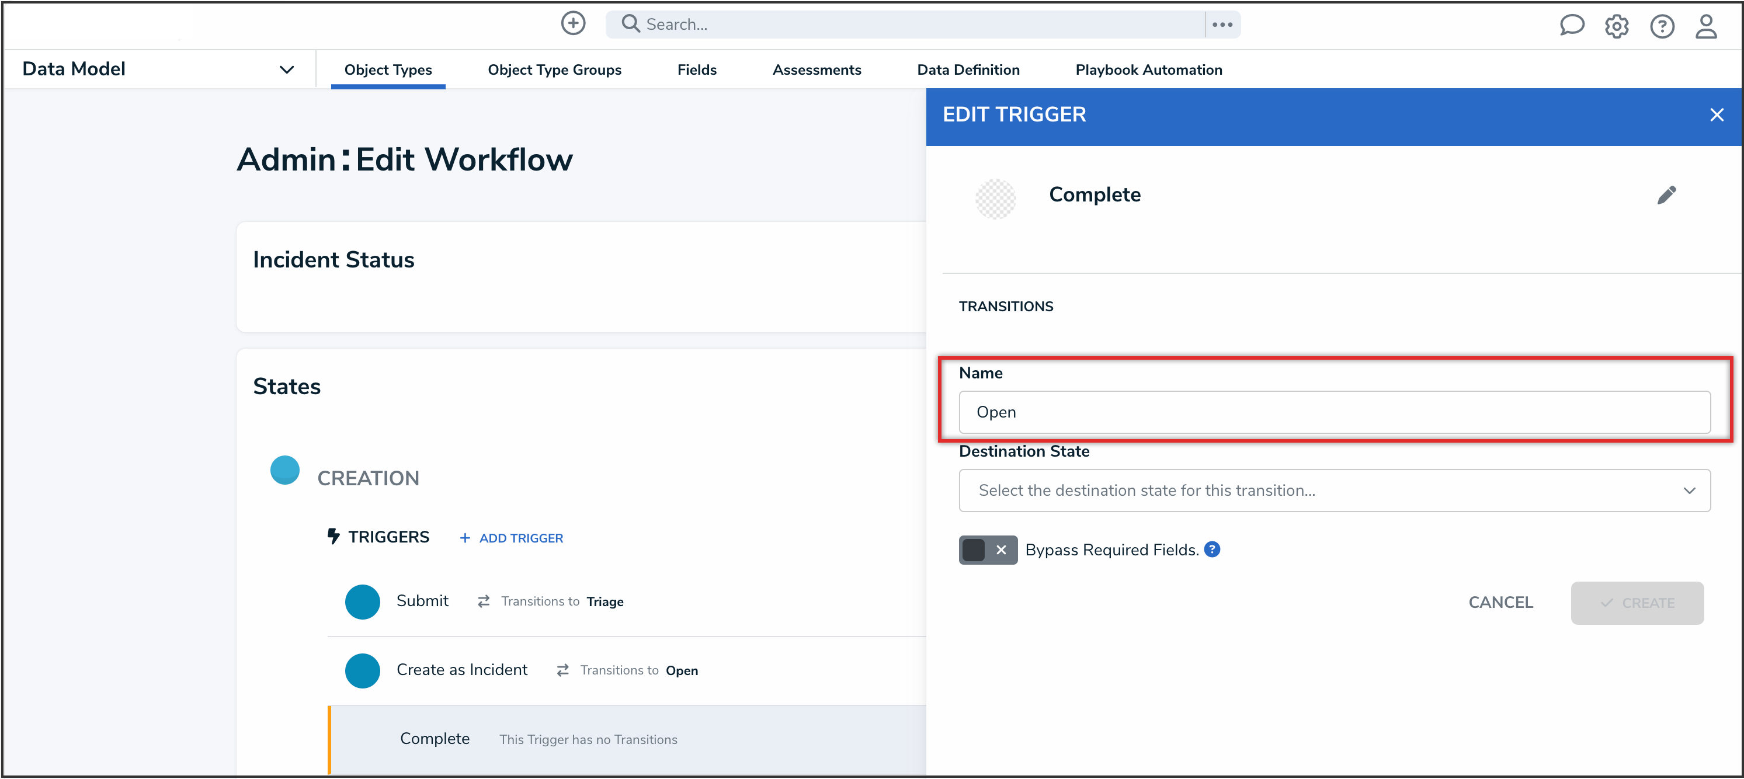The width and height of the screenshot is (1744, 779).
Task: Toggle the Bypass Required Fields switch
Action: (x=987, y=550)
